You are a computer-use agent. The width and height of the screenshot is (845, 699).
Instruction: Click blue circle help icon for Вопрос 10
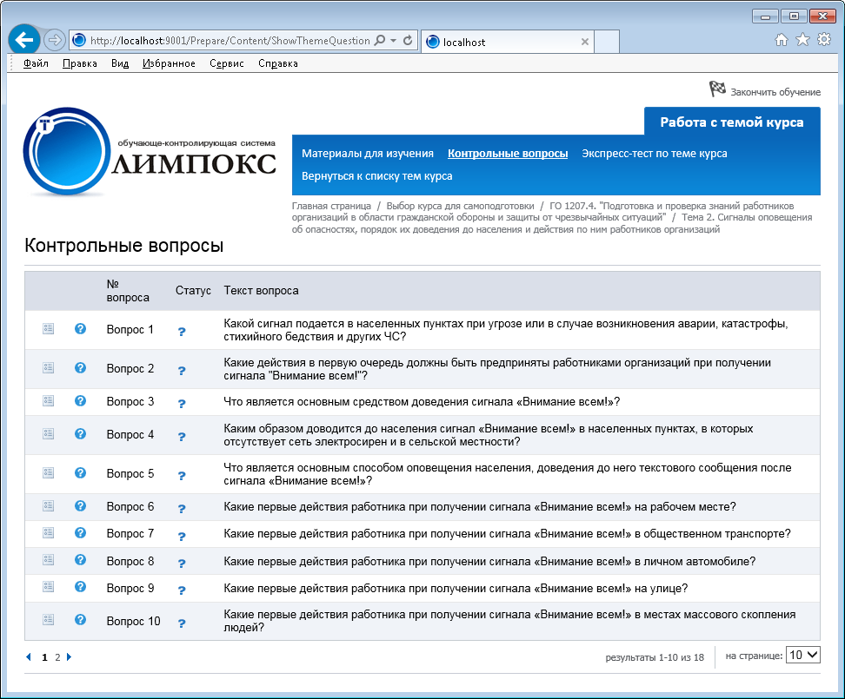click(80, 619)
